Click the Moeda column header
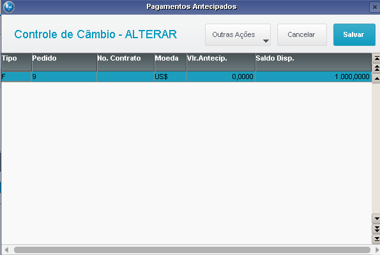 pyautogui.click(x=171, y=62)
